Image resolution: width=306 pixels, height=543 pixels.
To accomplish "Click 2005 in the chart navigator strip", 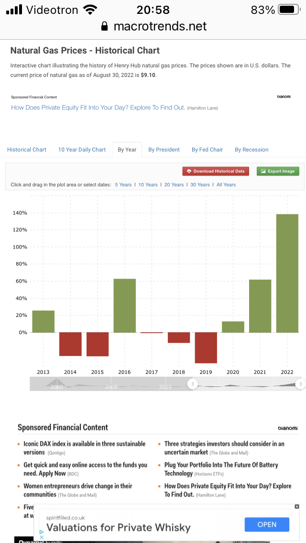I will coord(111,387).
